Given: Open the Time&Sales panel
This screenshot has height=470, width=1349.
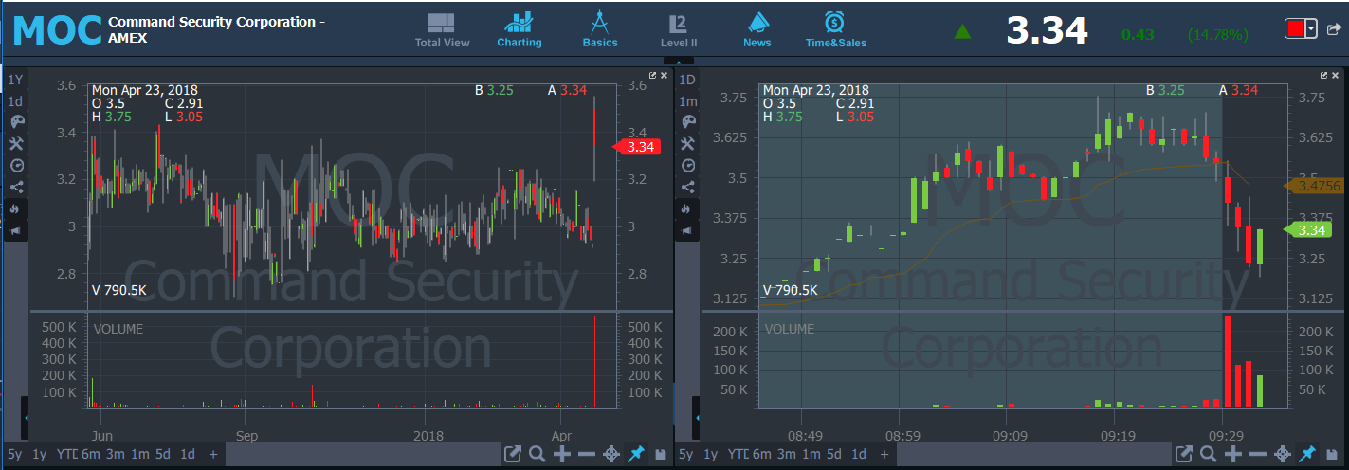Looking at the screenshot, I should pos(835,29).
